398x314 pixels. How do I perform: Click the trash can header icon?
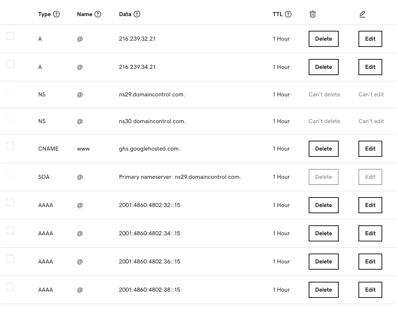[312, 14]
